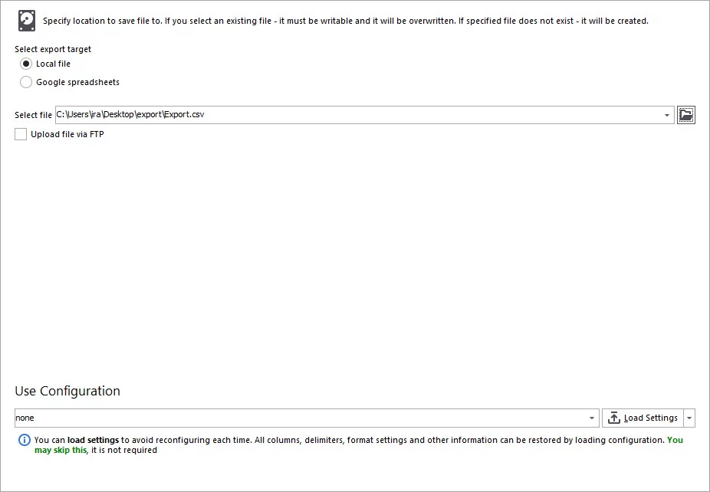Select the Local file radio button

26,64
